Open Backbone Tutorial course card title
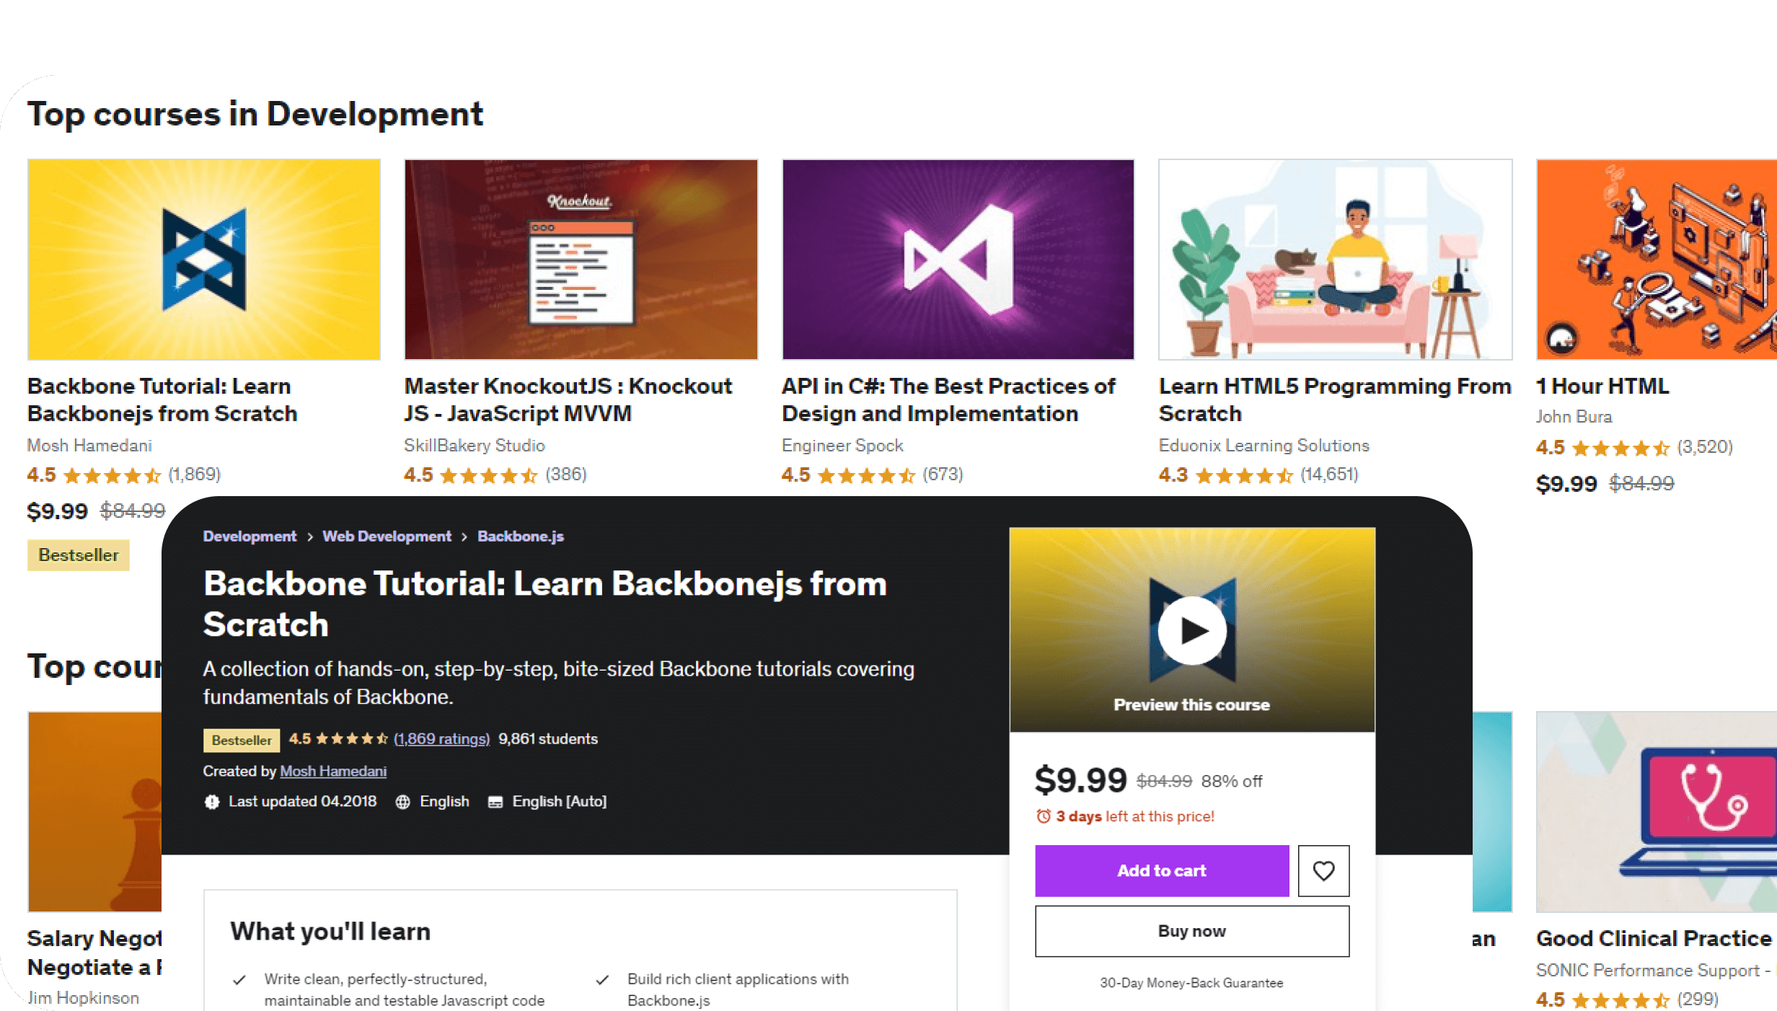1777x1011 pixels. 162,399
